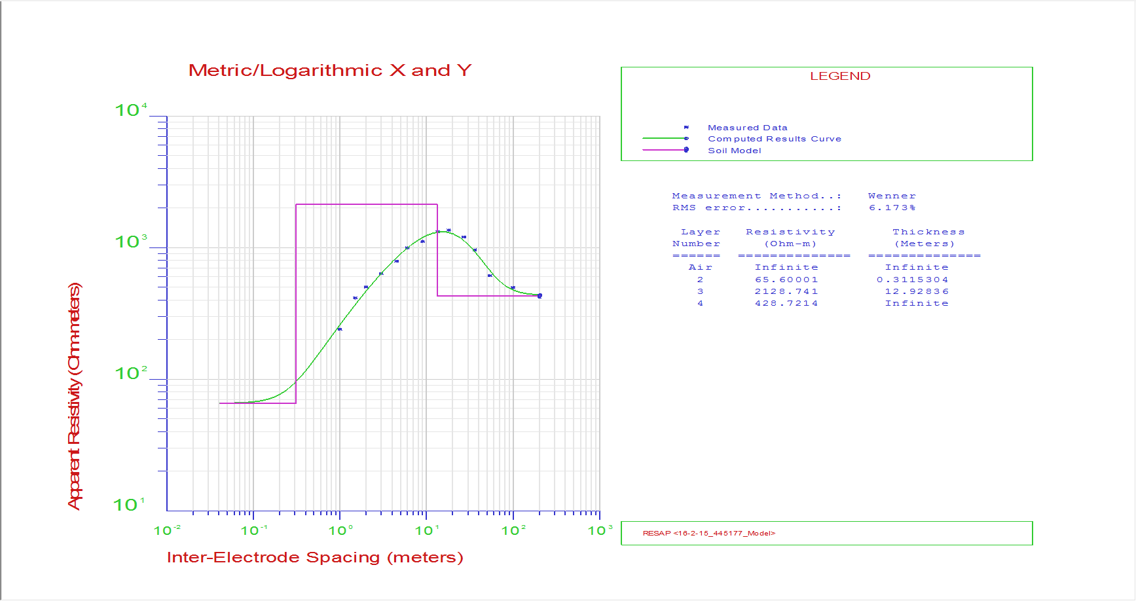Click the 10⁴ tick label on the Y axis
The width and height of the screenshot is (1136, 601).
[x=131, y=110]
